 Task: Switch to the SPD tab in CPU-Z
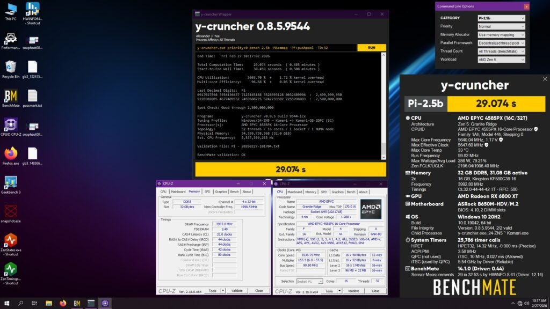(x=323, y=192)
